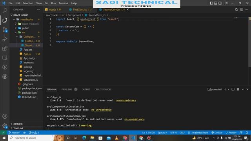Expand the public folder
The width and height of the screenshot is (251, 141).
click(x=16, y=28)
